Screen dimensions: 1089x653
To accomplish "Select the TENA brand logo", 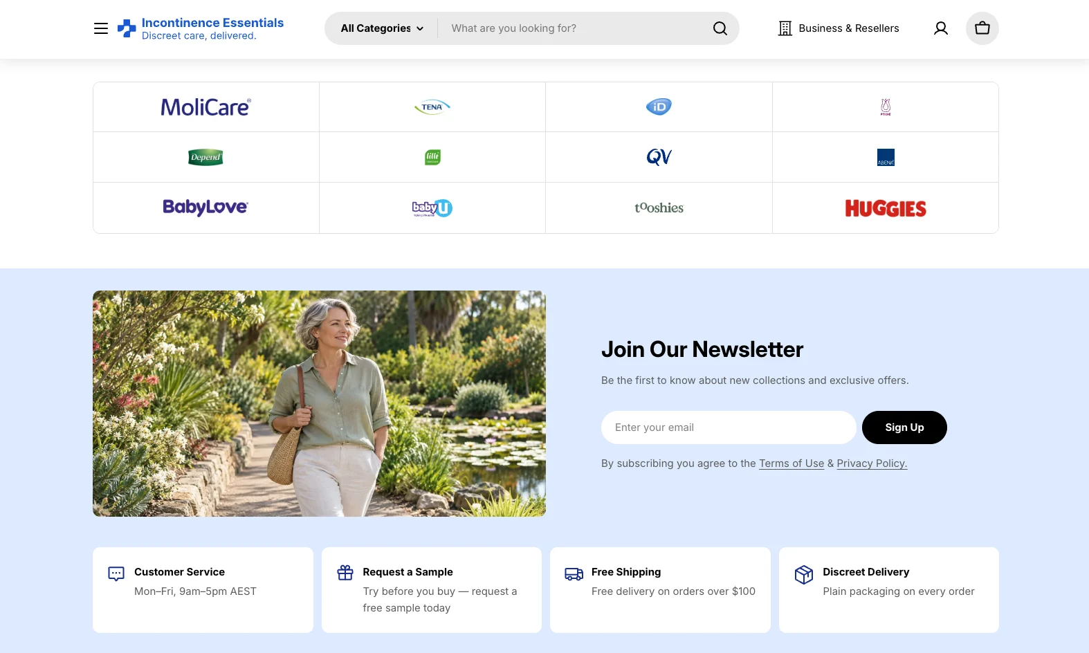I will tap(432, 107).
